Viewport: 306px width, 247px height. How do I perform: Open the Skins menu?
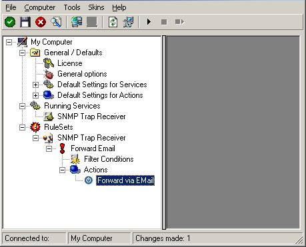coord(96,7)
